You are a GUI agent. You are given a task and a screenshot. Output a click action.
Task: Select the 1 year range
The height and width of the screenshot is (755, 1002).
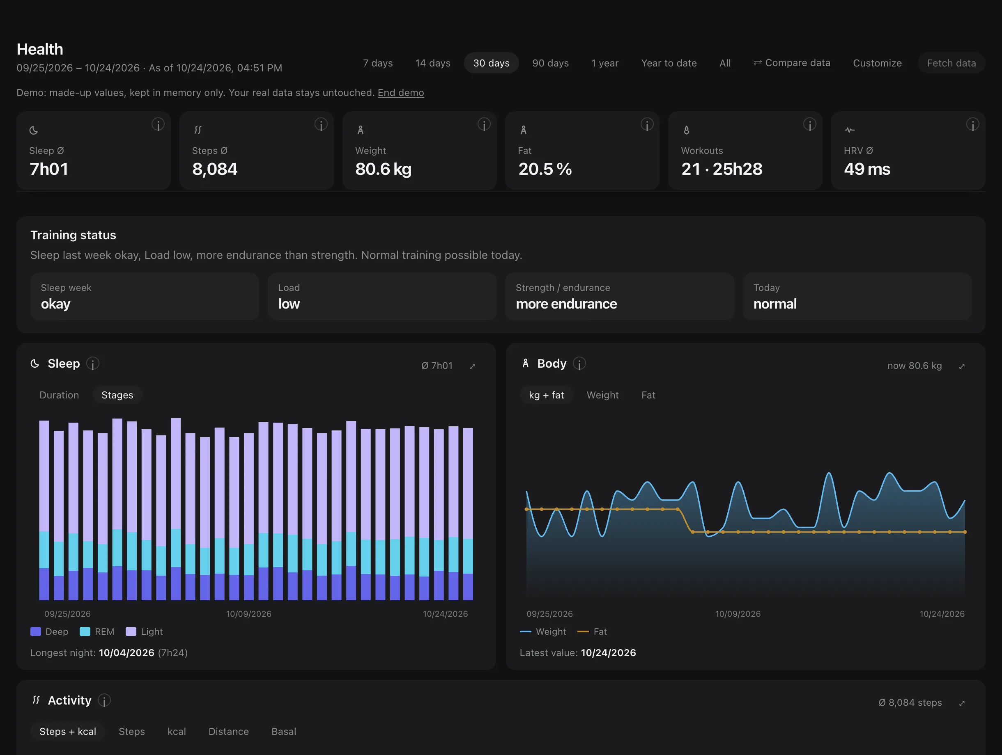pos(605,63)
